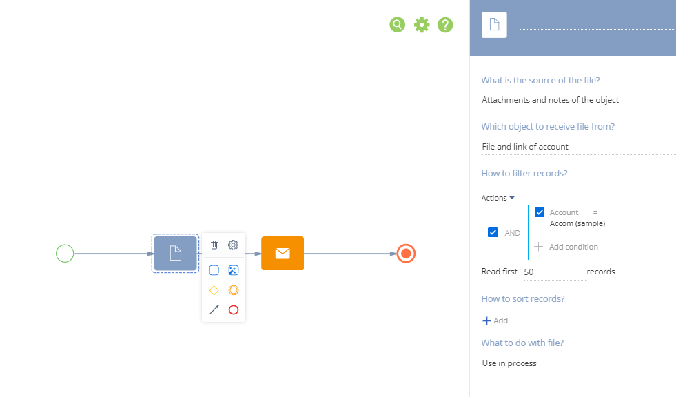Click the Read first 50 input field
This screenshot has width=676, height=397.
point(555,272)
